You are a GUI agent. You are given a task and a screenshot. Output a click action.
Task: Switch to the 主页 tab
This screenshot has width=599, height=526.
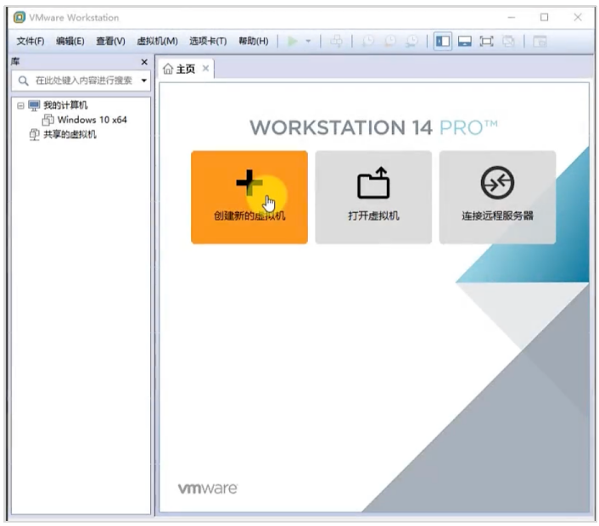click(x=185, y=69)
